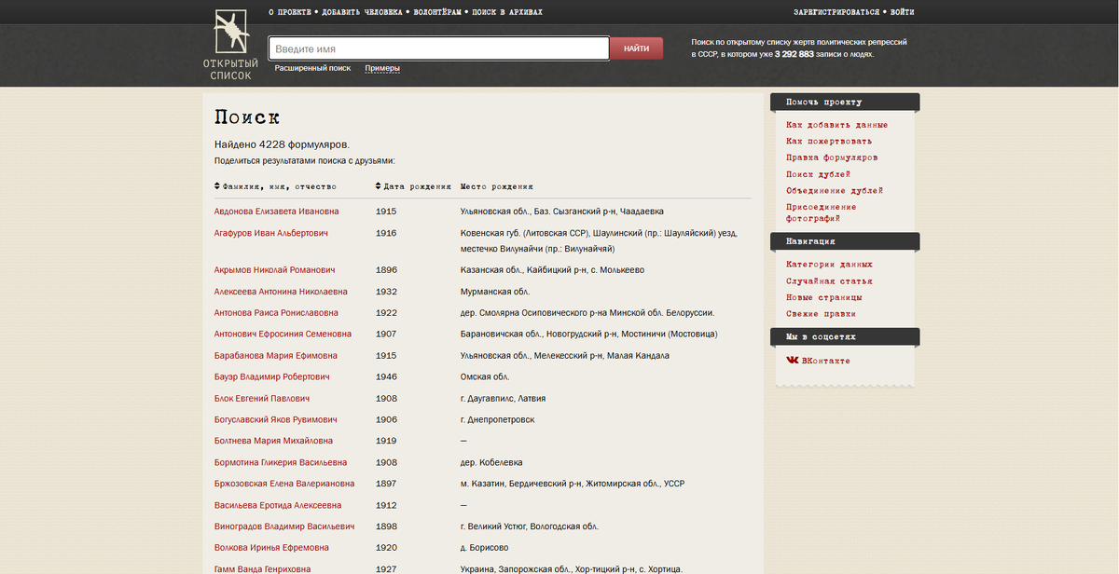Open the Свежие правки link
The image size is (1119, 574).
(x=821, y=314)
